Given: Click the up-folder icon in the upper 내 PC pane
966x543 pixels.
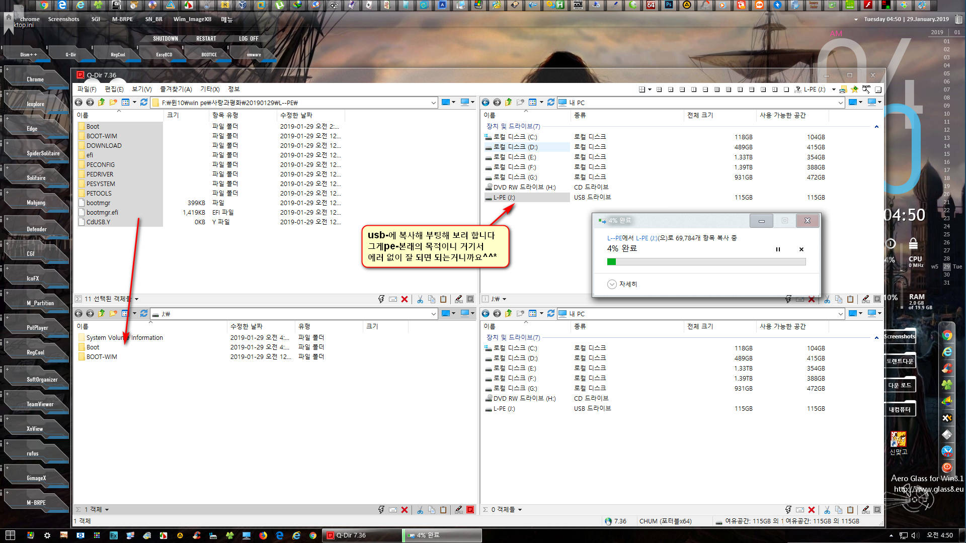Looking at the screenshot, I should [x=508, y=103].
